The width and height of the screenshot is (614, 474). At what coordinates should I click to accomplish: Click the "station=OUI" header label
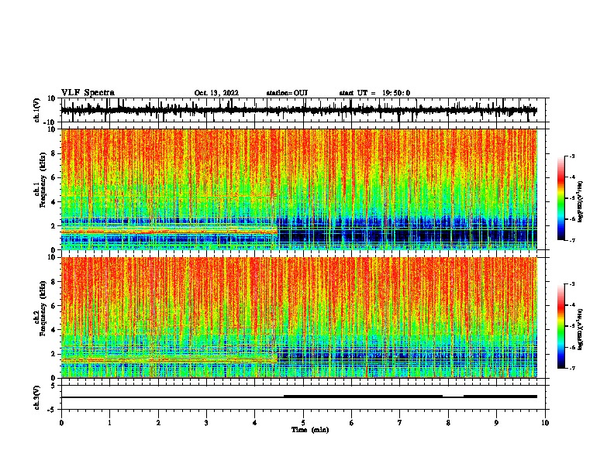[287, 93]
